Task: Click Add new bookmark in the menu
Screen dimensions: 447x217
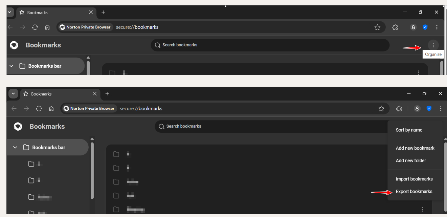Action: (415, 148)
